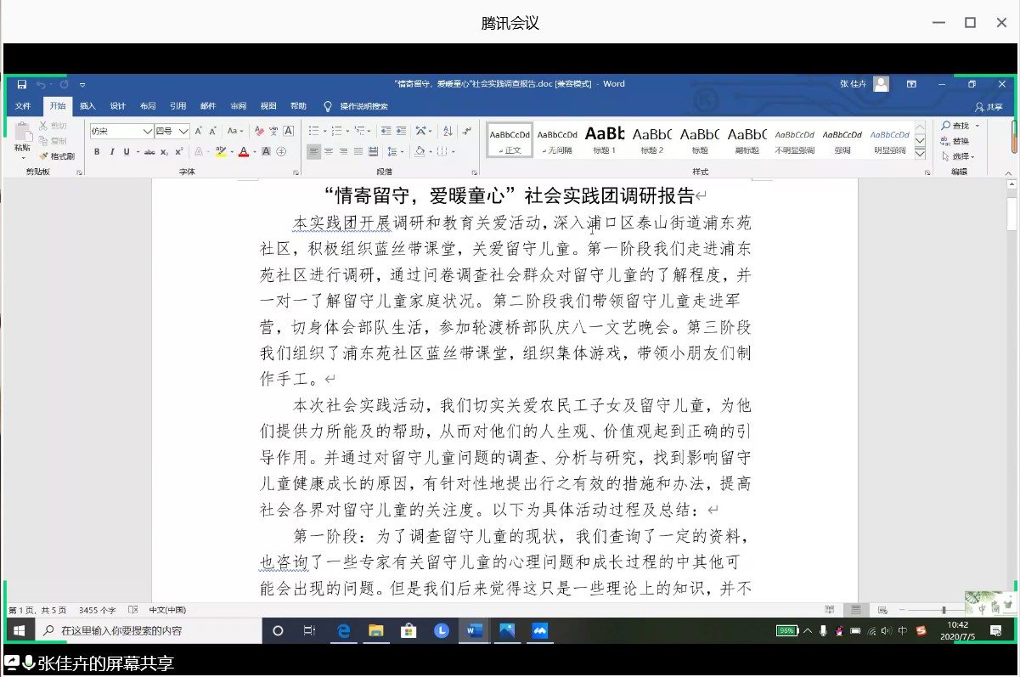Open the 审阅 (Review) ribbon tab
Viewport: 1020px width, 677px height.
tap(238, 106)
